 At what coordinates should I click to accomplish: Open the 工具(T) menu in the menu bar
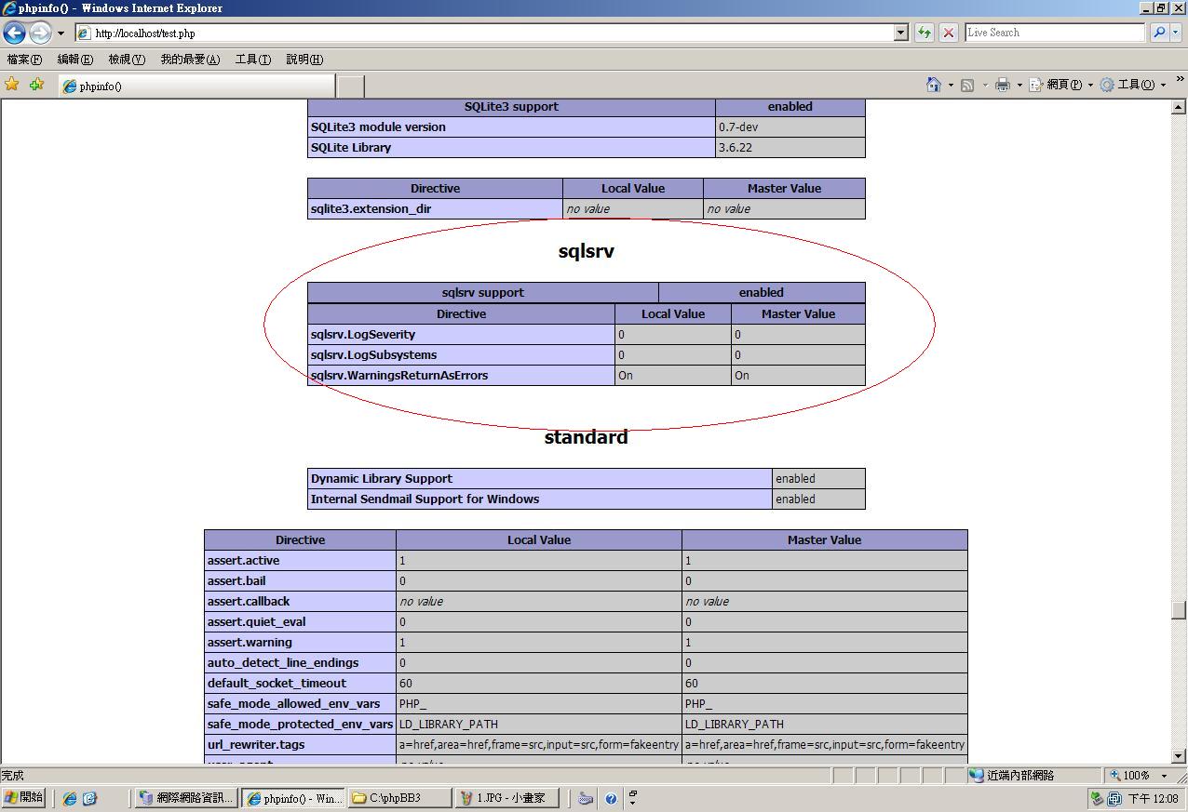[x=253, y=60]
